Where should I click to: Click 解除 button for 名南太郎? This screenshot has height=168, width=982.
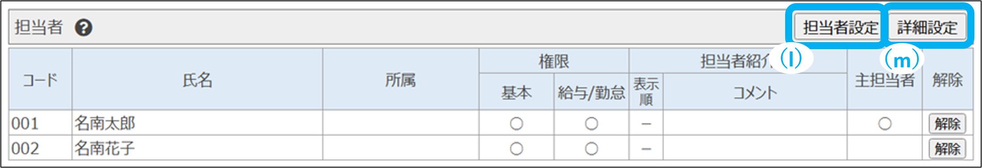tap(947, 124)
